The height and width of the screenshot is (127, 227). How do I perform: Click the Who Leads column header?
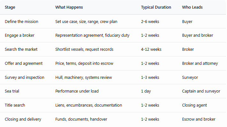tap(192, 7)
